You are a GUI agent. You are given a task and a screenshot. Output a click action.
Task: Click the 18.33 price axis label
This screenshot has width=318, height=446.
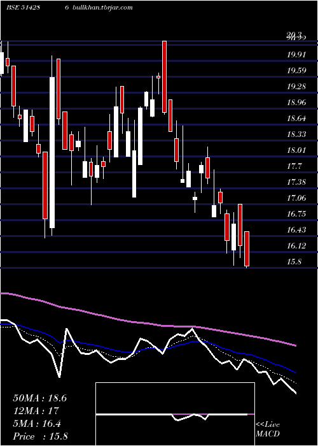coord(296,134)
